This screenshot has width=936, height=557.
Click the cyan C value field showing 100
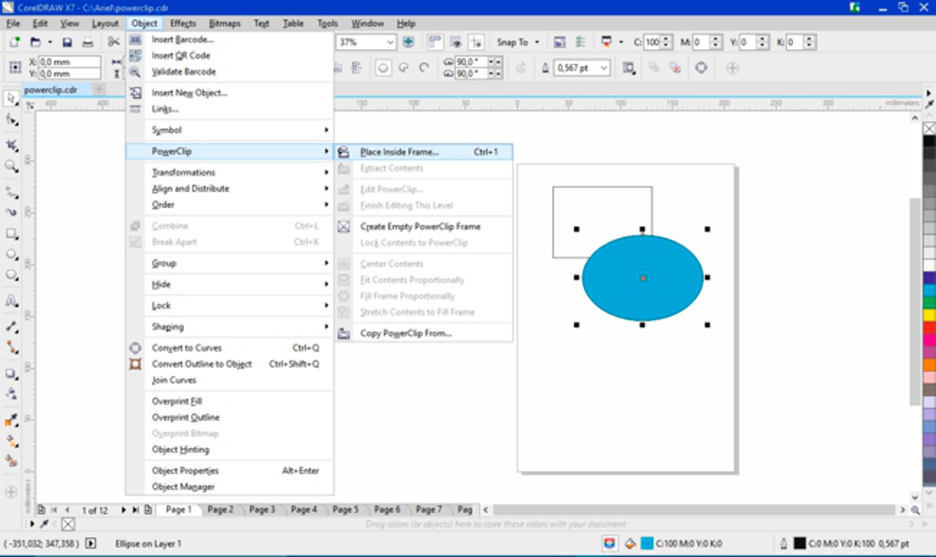click(x=653, y=42)
